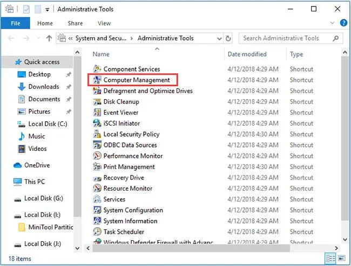Switch to Details view icon
The height and width of the screenshot is (266, 351).
point(330,258)
